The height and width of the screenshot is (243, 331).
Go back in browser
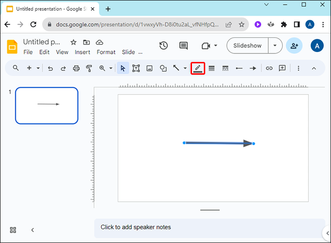pos(8,25)
